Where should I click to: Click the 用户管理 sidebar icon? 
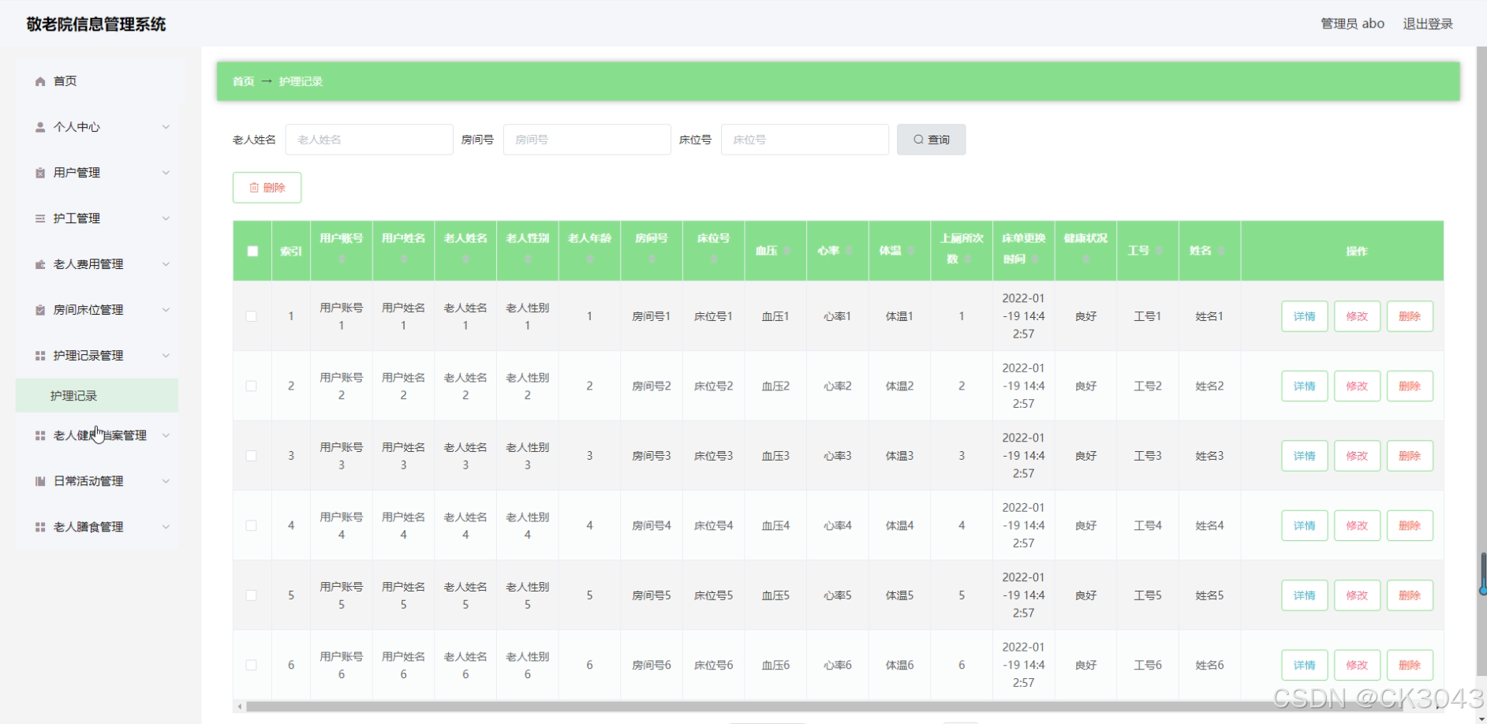coord(40,173)
